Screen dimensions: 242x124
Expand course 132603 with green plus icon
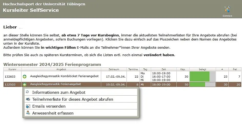point(25,76)
